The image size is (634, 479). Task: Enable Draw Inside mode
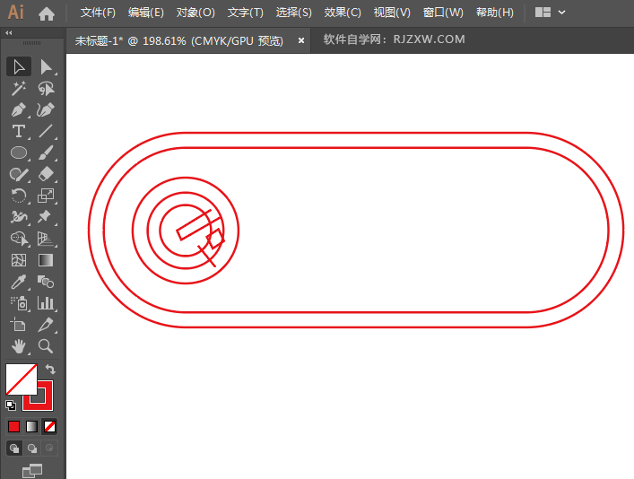(49, 449)
